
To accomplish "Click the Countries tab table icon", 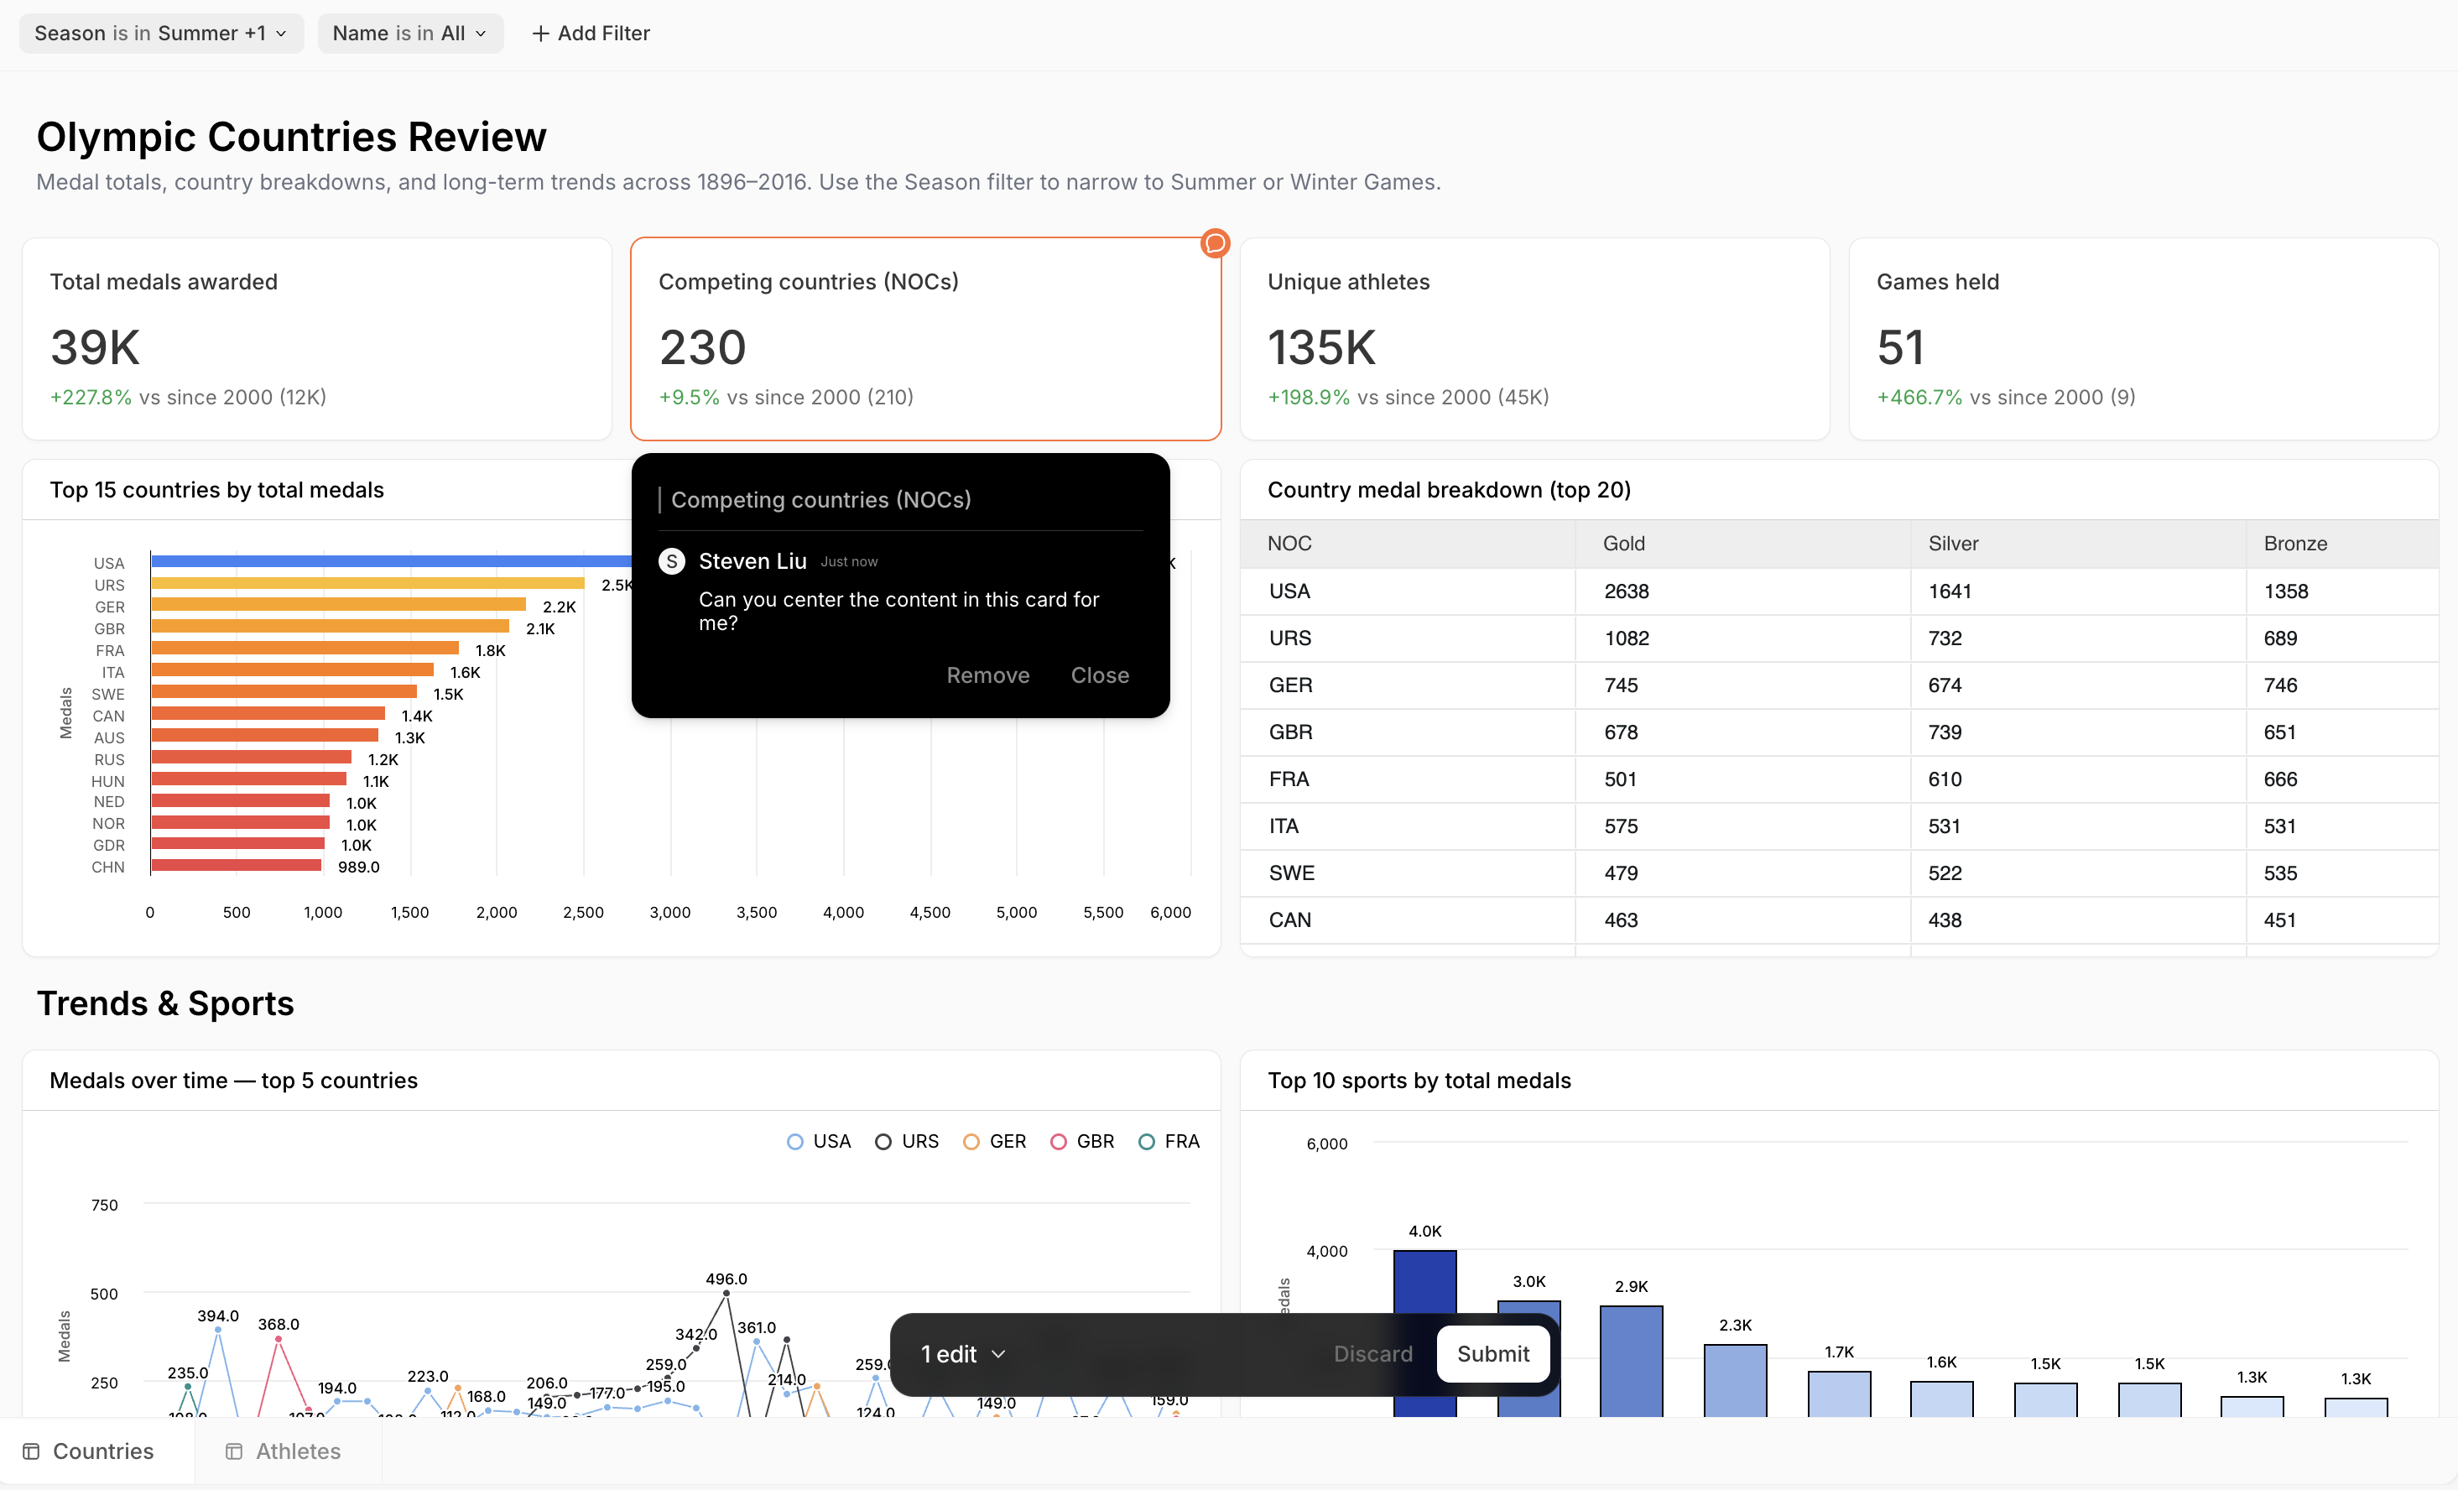I will (31, 1451).
